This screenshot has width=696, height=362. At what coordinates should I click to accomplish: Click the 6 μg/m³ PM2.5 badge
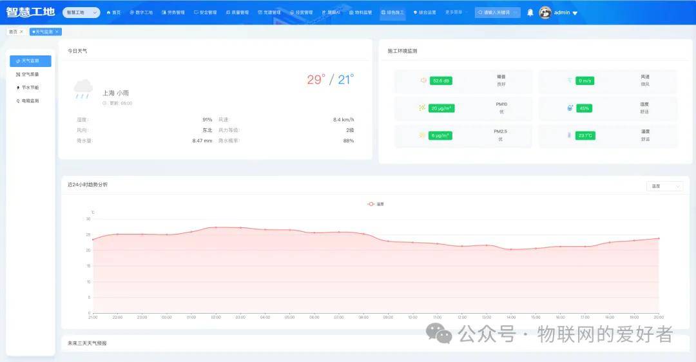coord(441,135)
